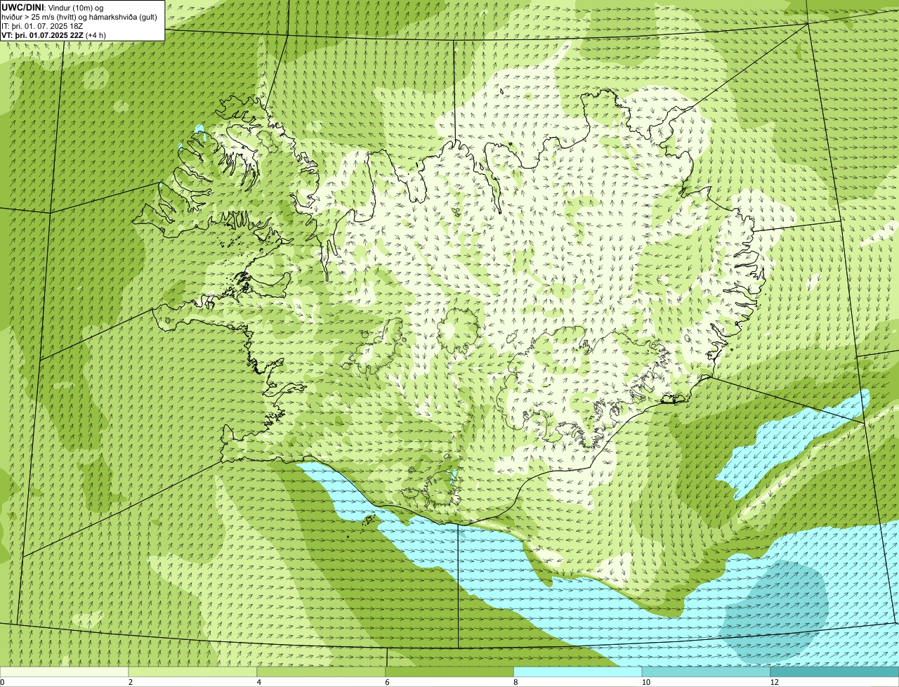Screen dimensions: 899x687
Task: Click the above-12 m/s dark teal swatch
Action: 835,672
